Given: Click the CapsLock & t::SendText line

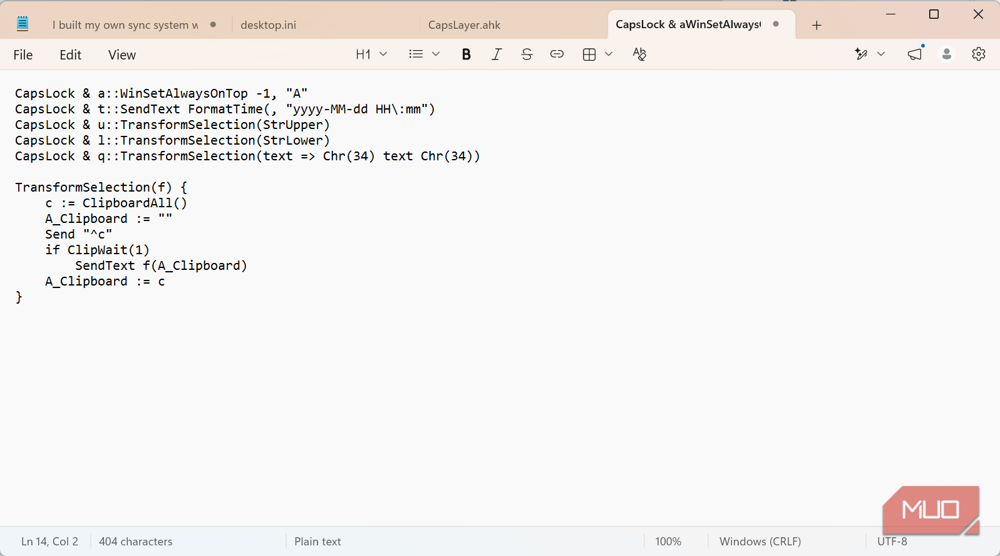Looking at the screenshot, I should tap(225, 109).
